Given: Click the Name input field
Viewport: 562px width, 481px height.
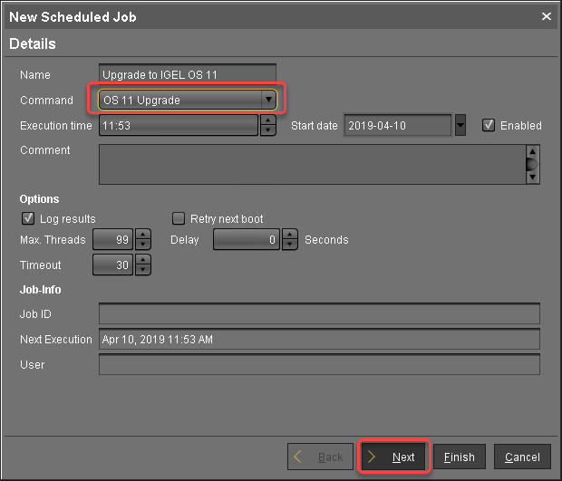Looking at the screenshot, I should tap(188, 74).
